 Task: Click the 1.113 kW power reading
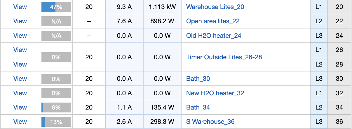[162, 7]
